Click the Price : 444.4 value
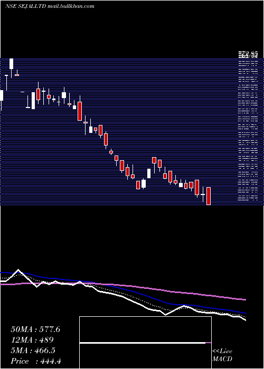Screen dimensions: 264x369 (36, 361)
